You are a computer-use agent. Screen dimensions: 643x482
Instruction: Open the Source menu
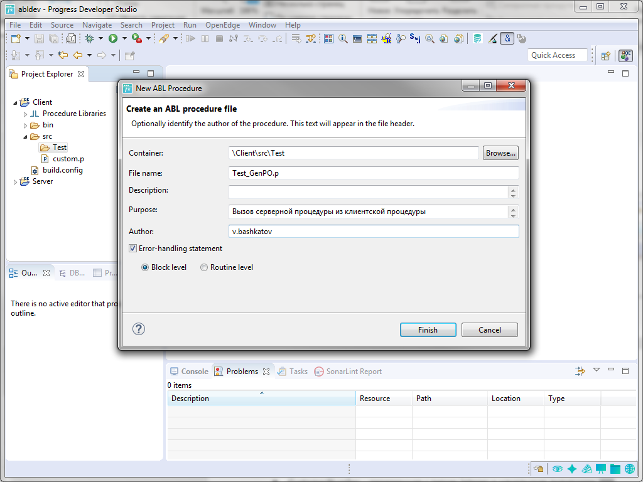tap(62, 25)
